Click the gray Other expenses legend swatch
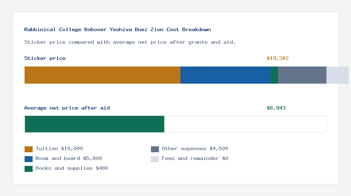Viewport: 351px width, 196px height. tap(155, 149)
